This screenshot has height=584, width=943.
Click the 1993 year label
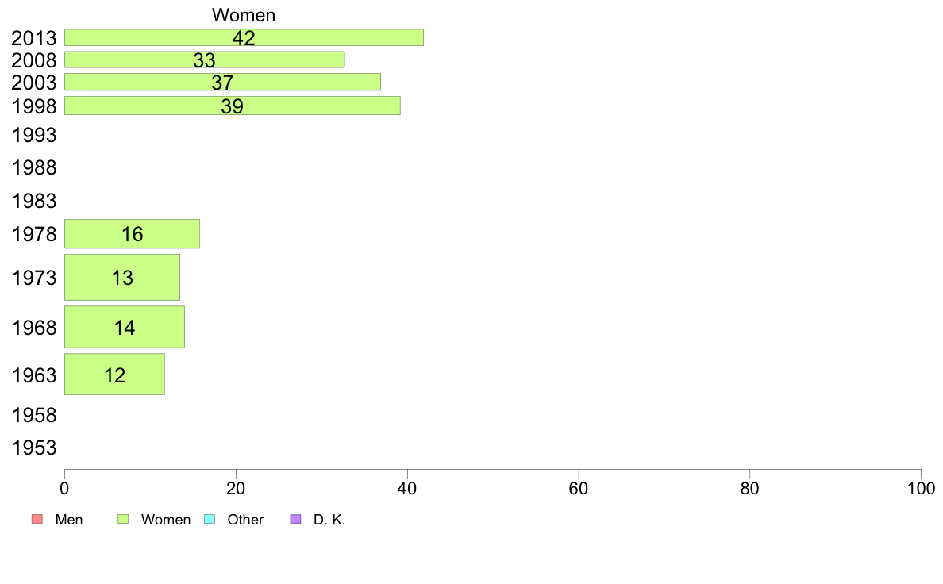point(34,135)
